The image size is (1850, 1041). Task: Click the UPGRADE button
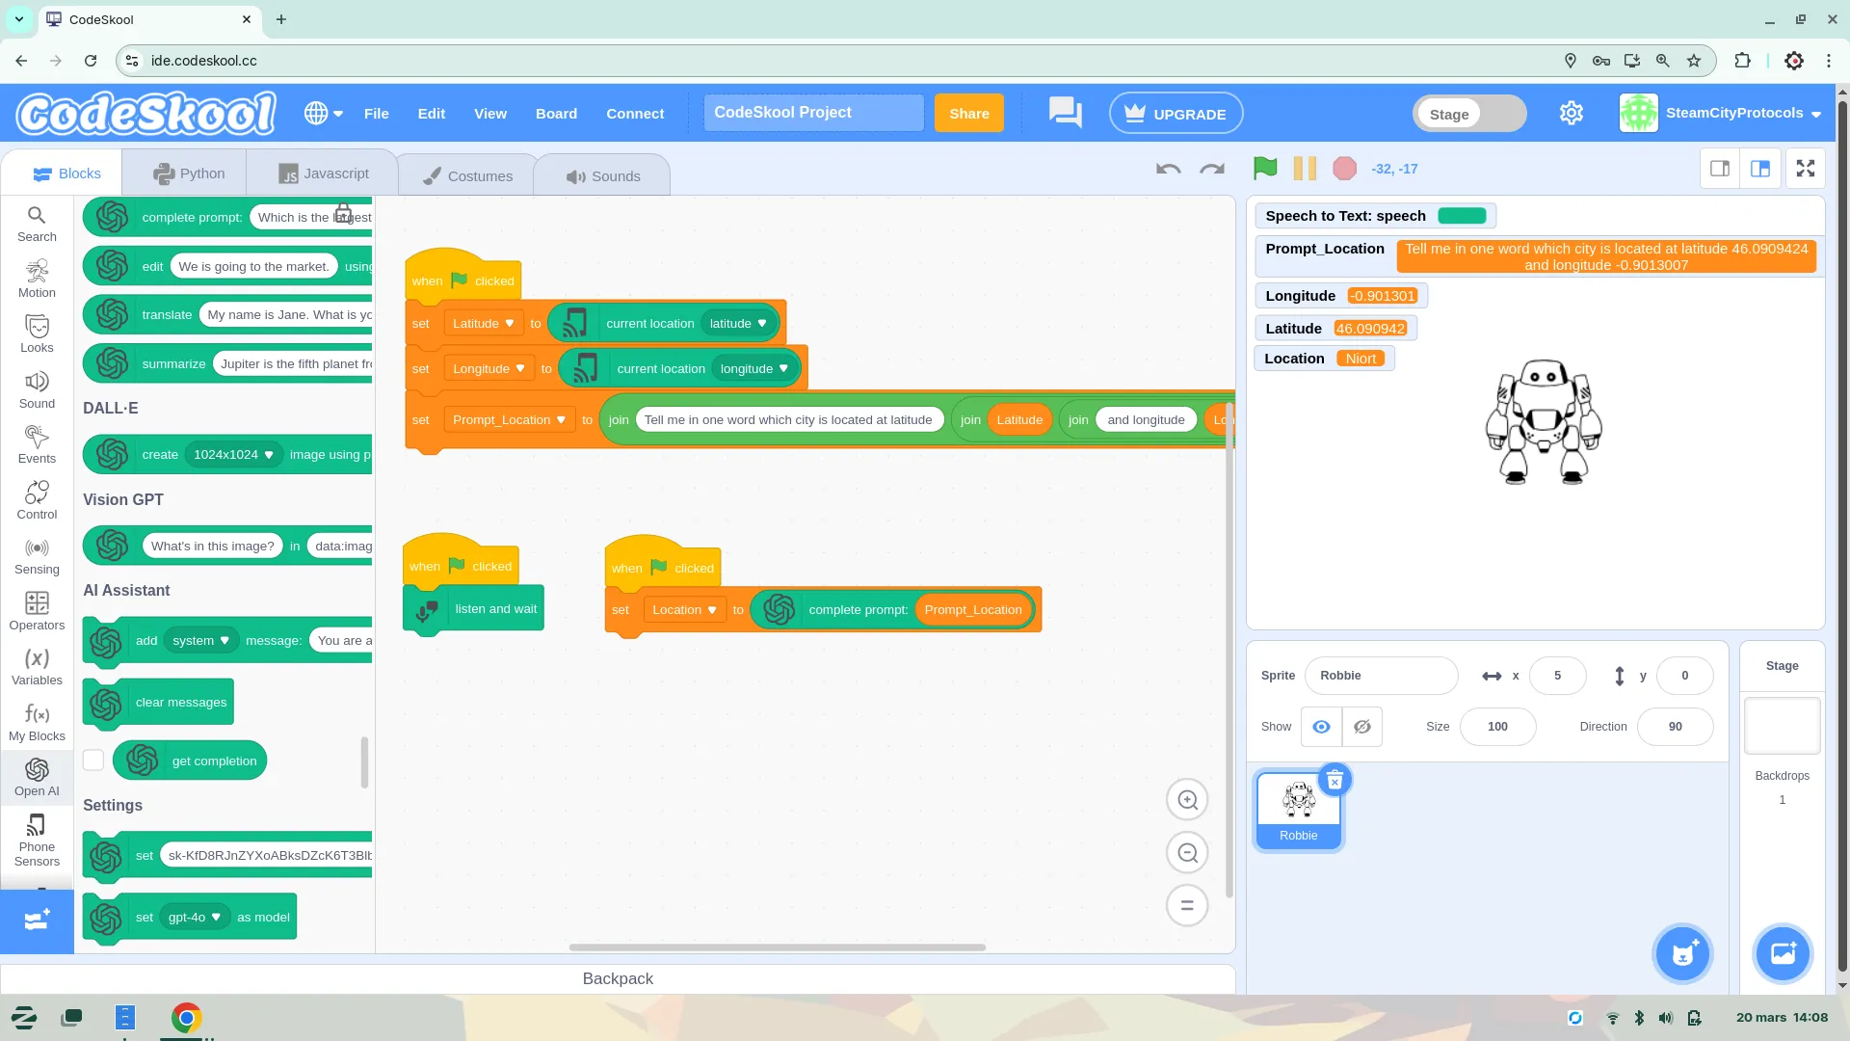[x=1176, y=114]
